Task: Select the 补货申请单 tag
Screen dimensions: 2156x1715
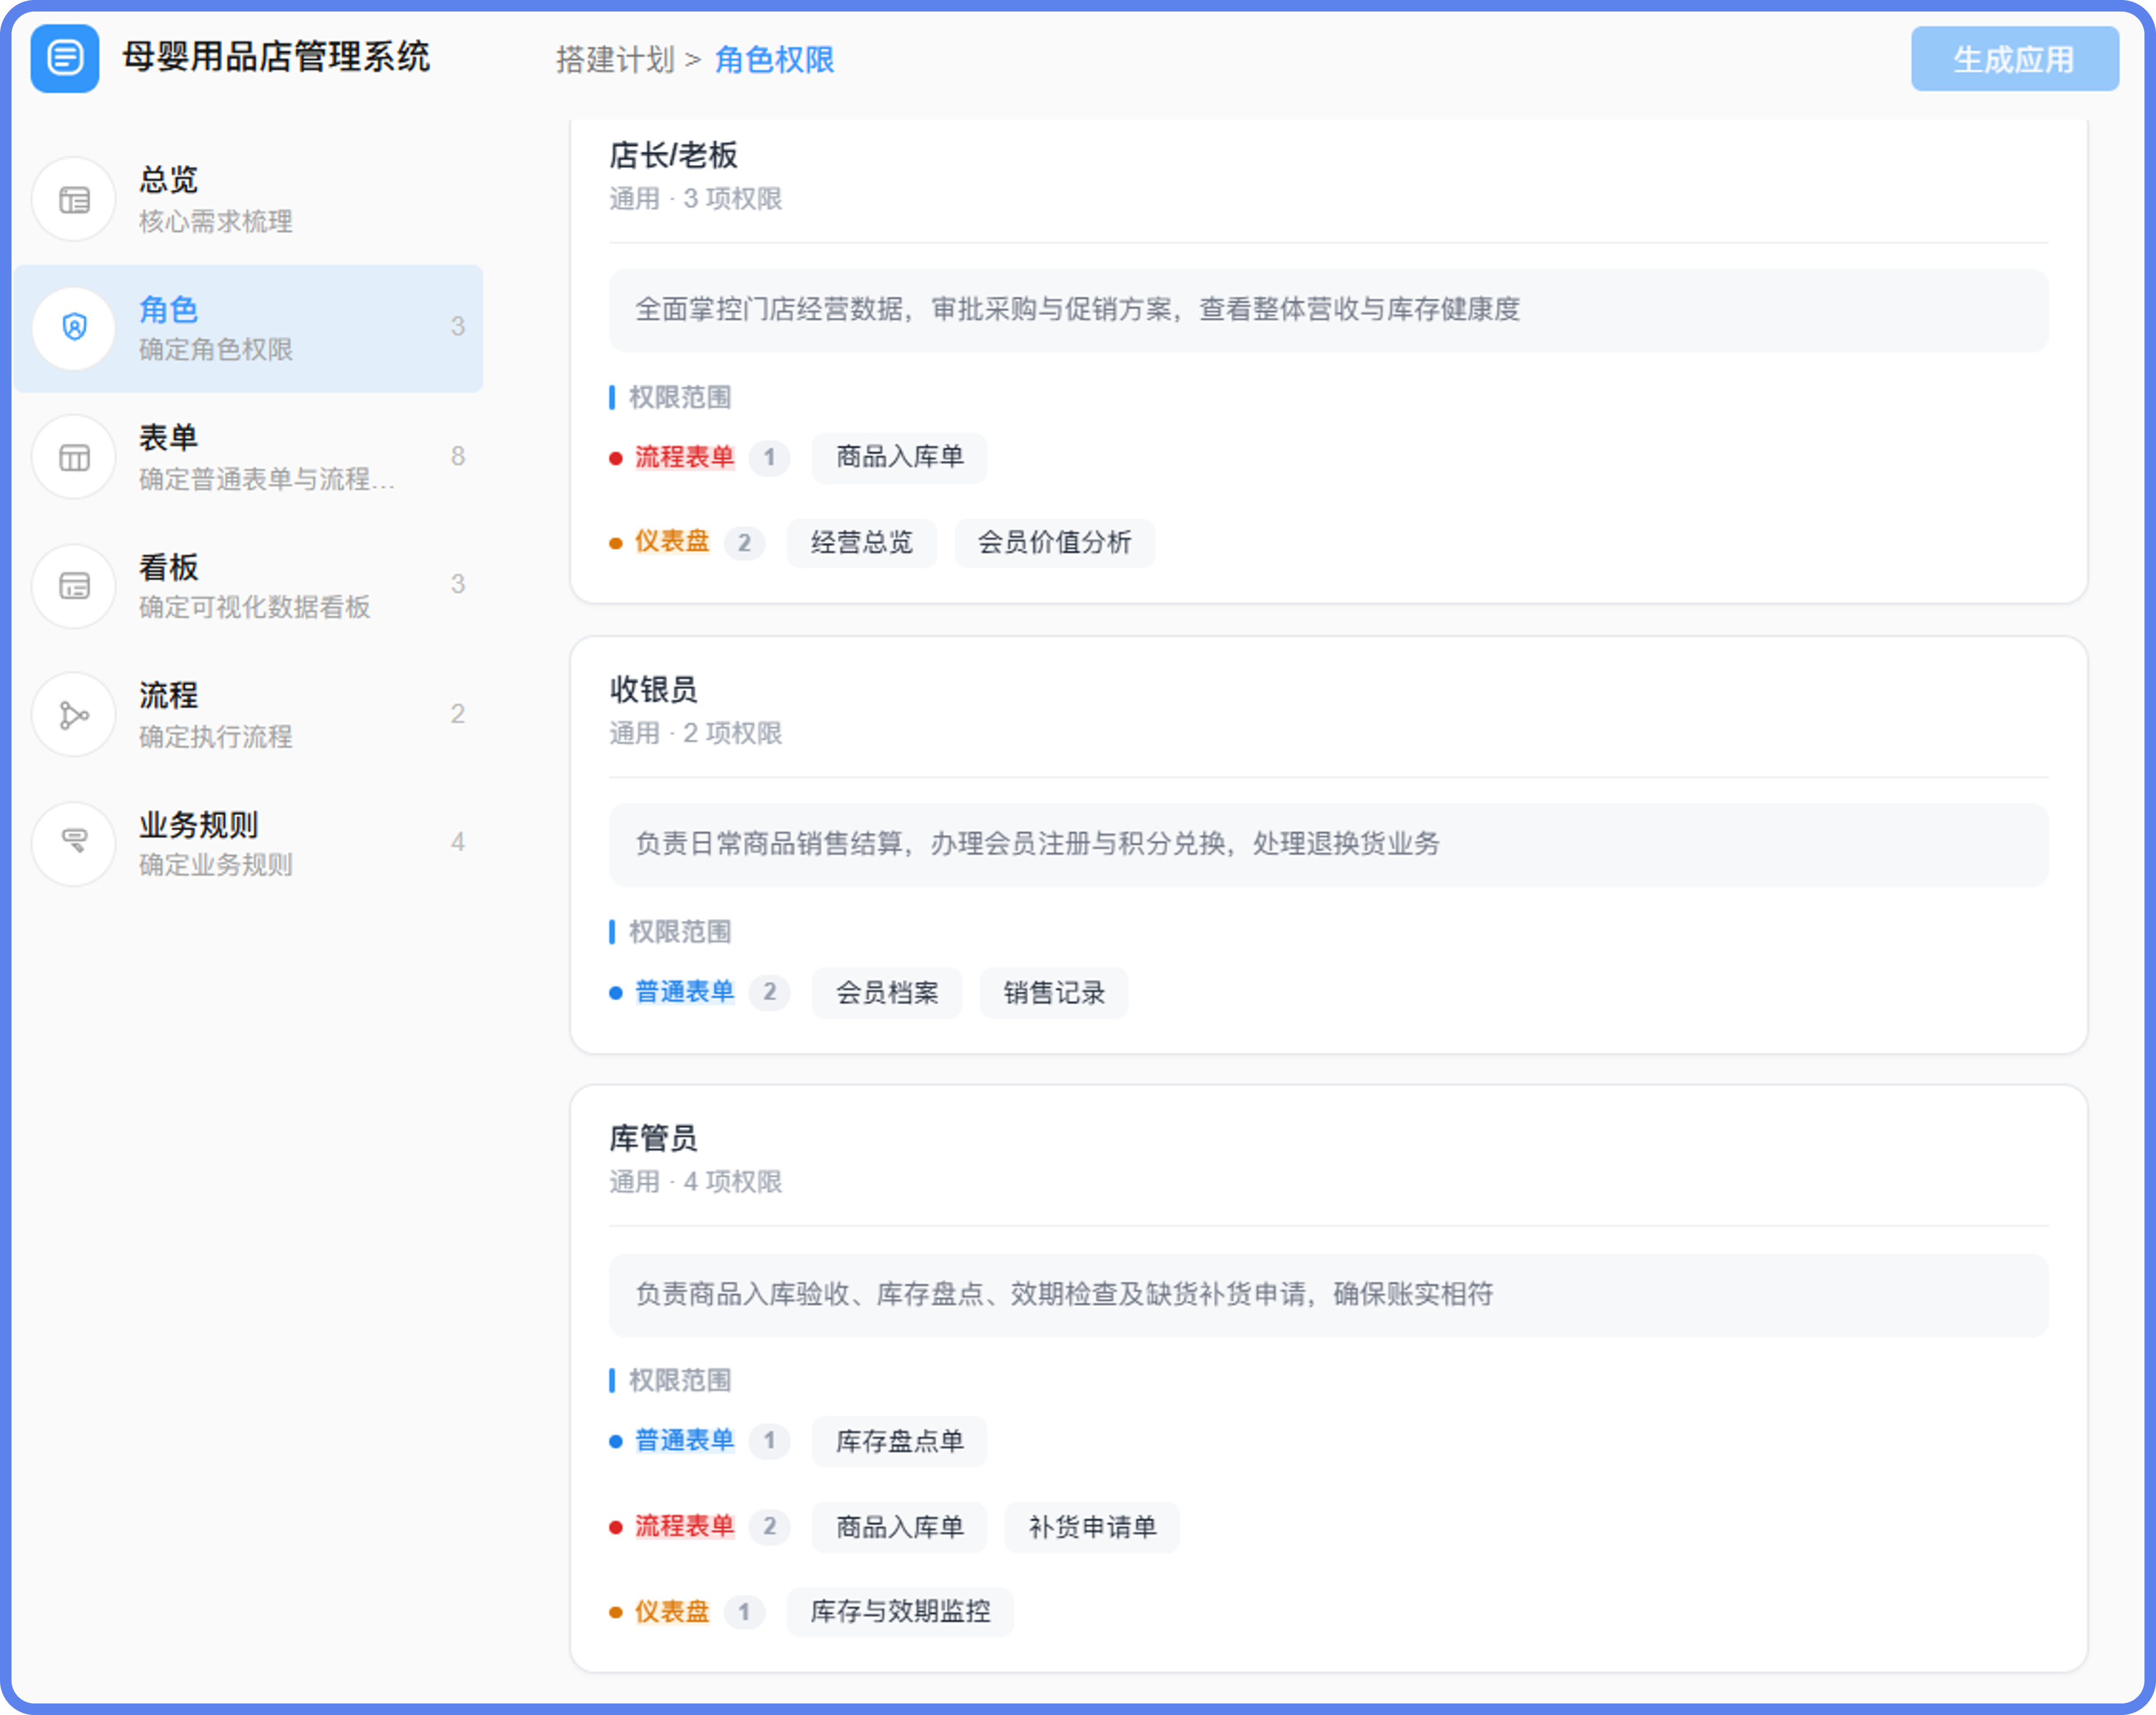Action: [x=1092, y=1527]
